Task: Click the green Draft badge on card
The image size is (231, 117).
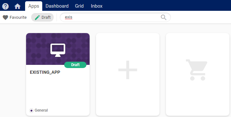Action: (x=75, y=65)
